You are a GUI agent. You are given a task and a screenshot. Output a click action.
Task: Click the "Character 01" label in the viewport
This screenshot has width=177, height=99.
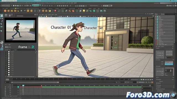61,27
